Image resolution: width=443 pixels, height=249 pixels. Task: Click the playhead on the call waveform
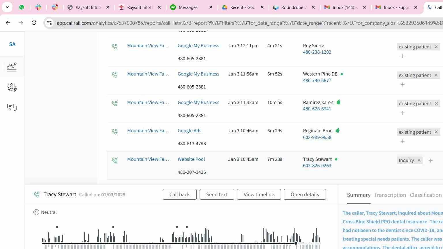point(296,243)
